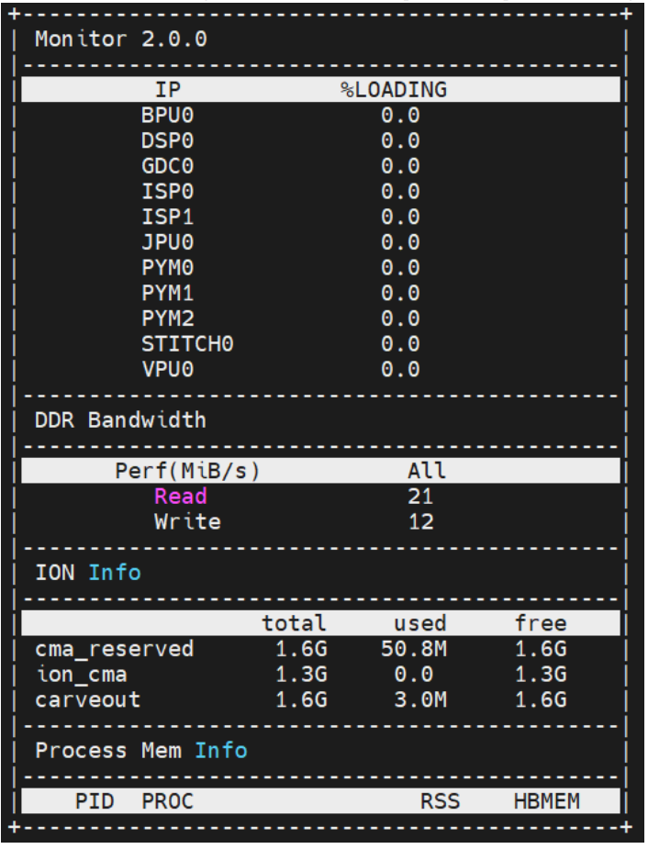648x849 pixels.
Task: Click the PID column header
Action: click(95, 801)
